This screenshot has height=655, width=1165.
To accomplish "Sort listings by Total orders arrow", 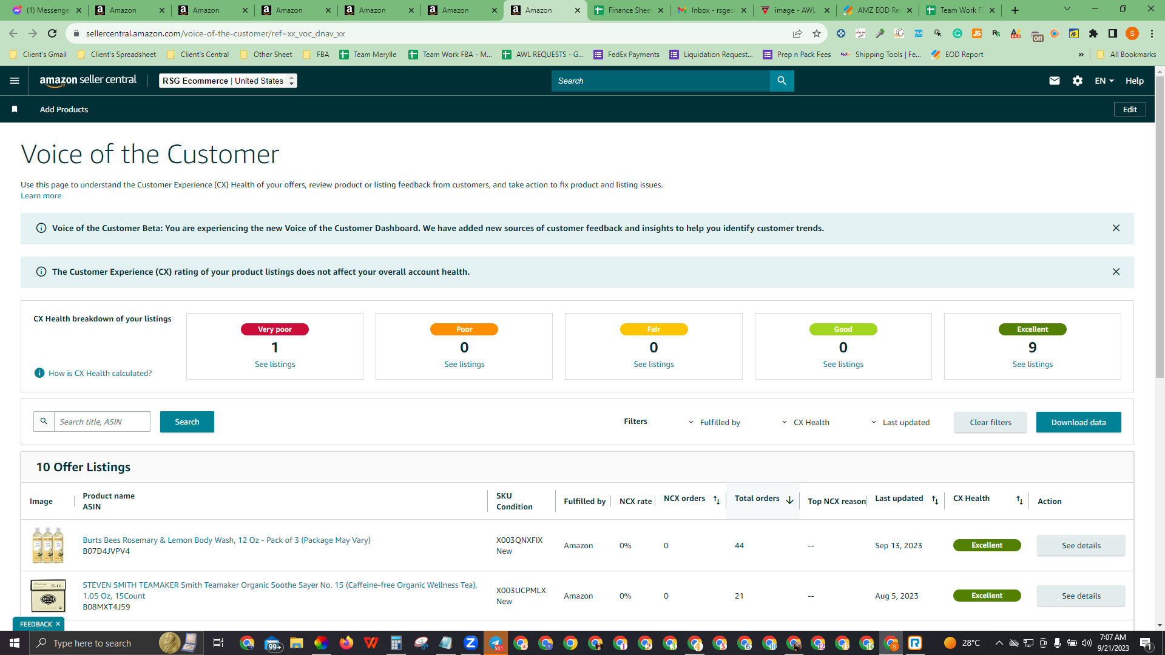I will (789, 500).
